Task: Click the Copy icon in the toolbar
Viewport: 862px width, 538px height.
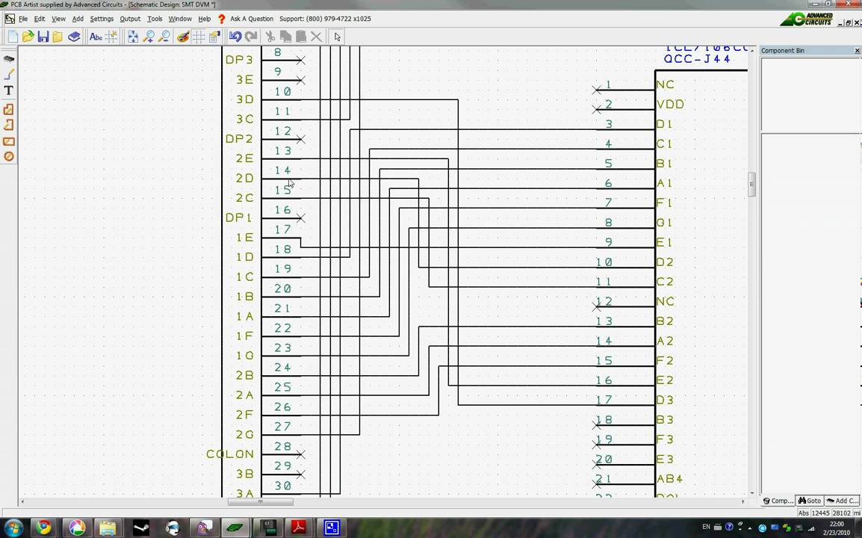Action: click(x=285, y=37)
